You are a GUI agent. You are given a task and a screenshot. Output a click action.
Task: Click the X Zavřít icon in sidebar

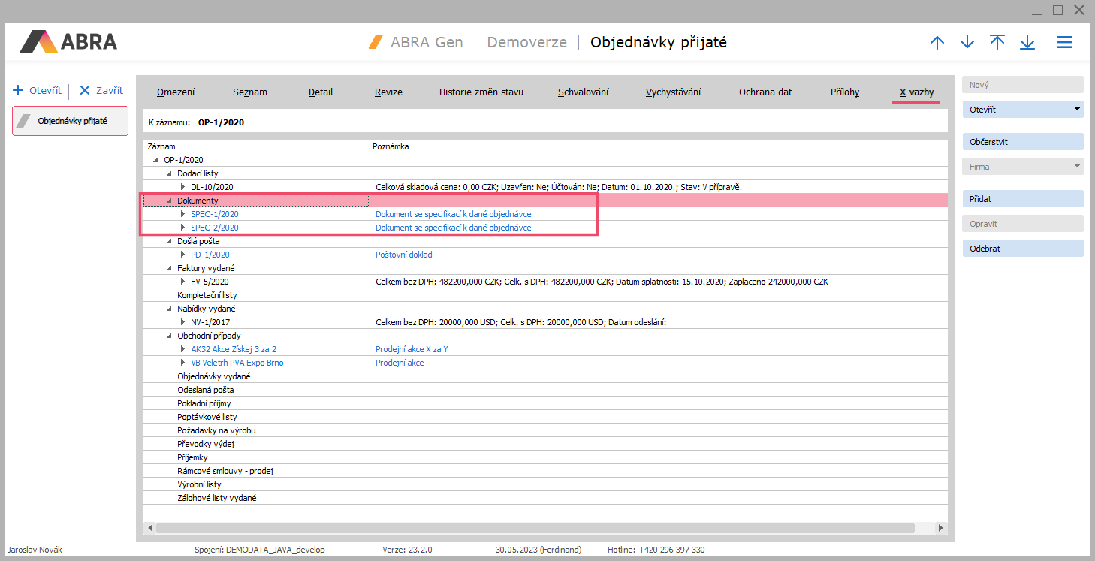click(x=85, y=90)
